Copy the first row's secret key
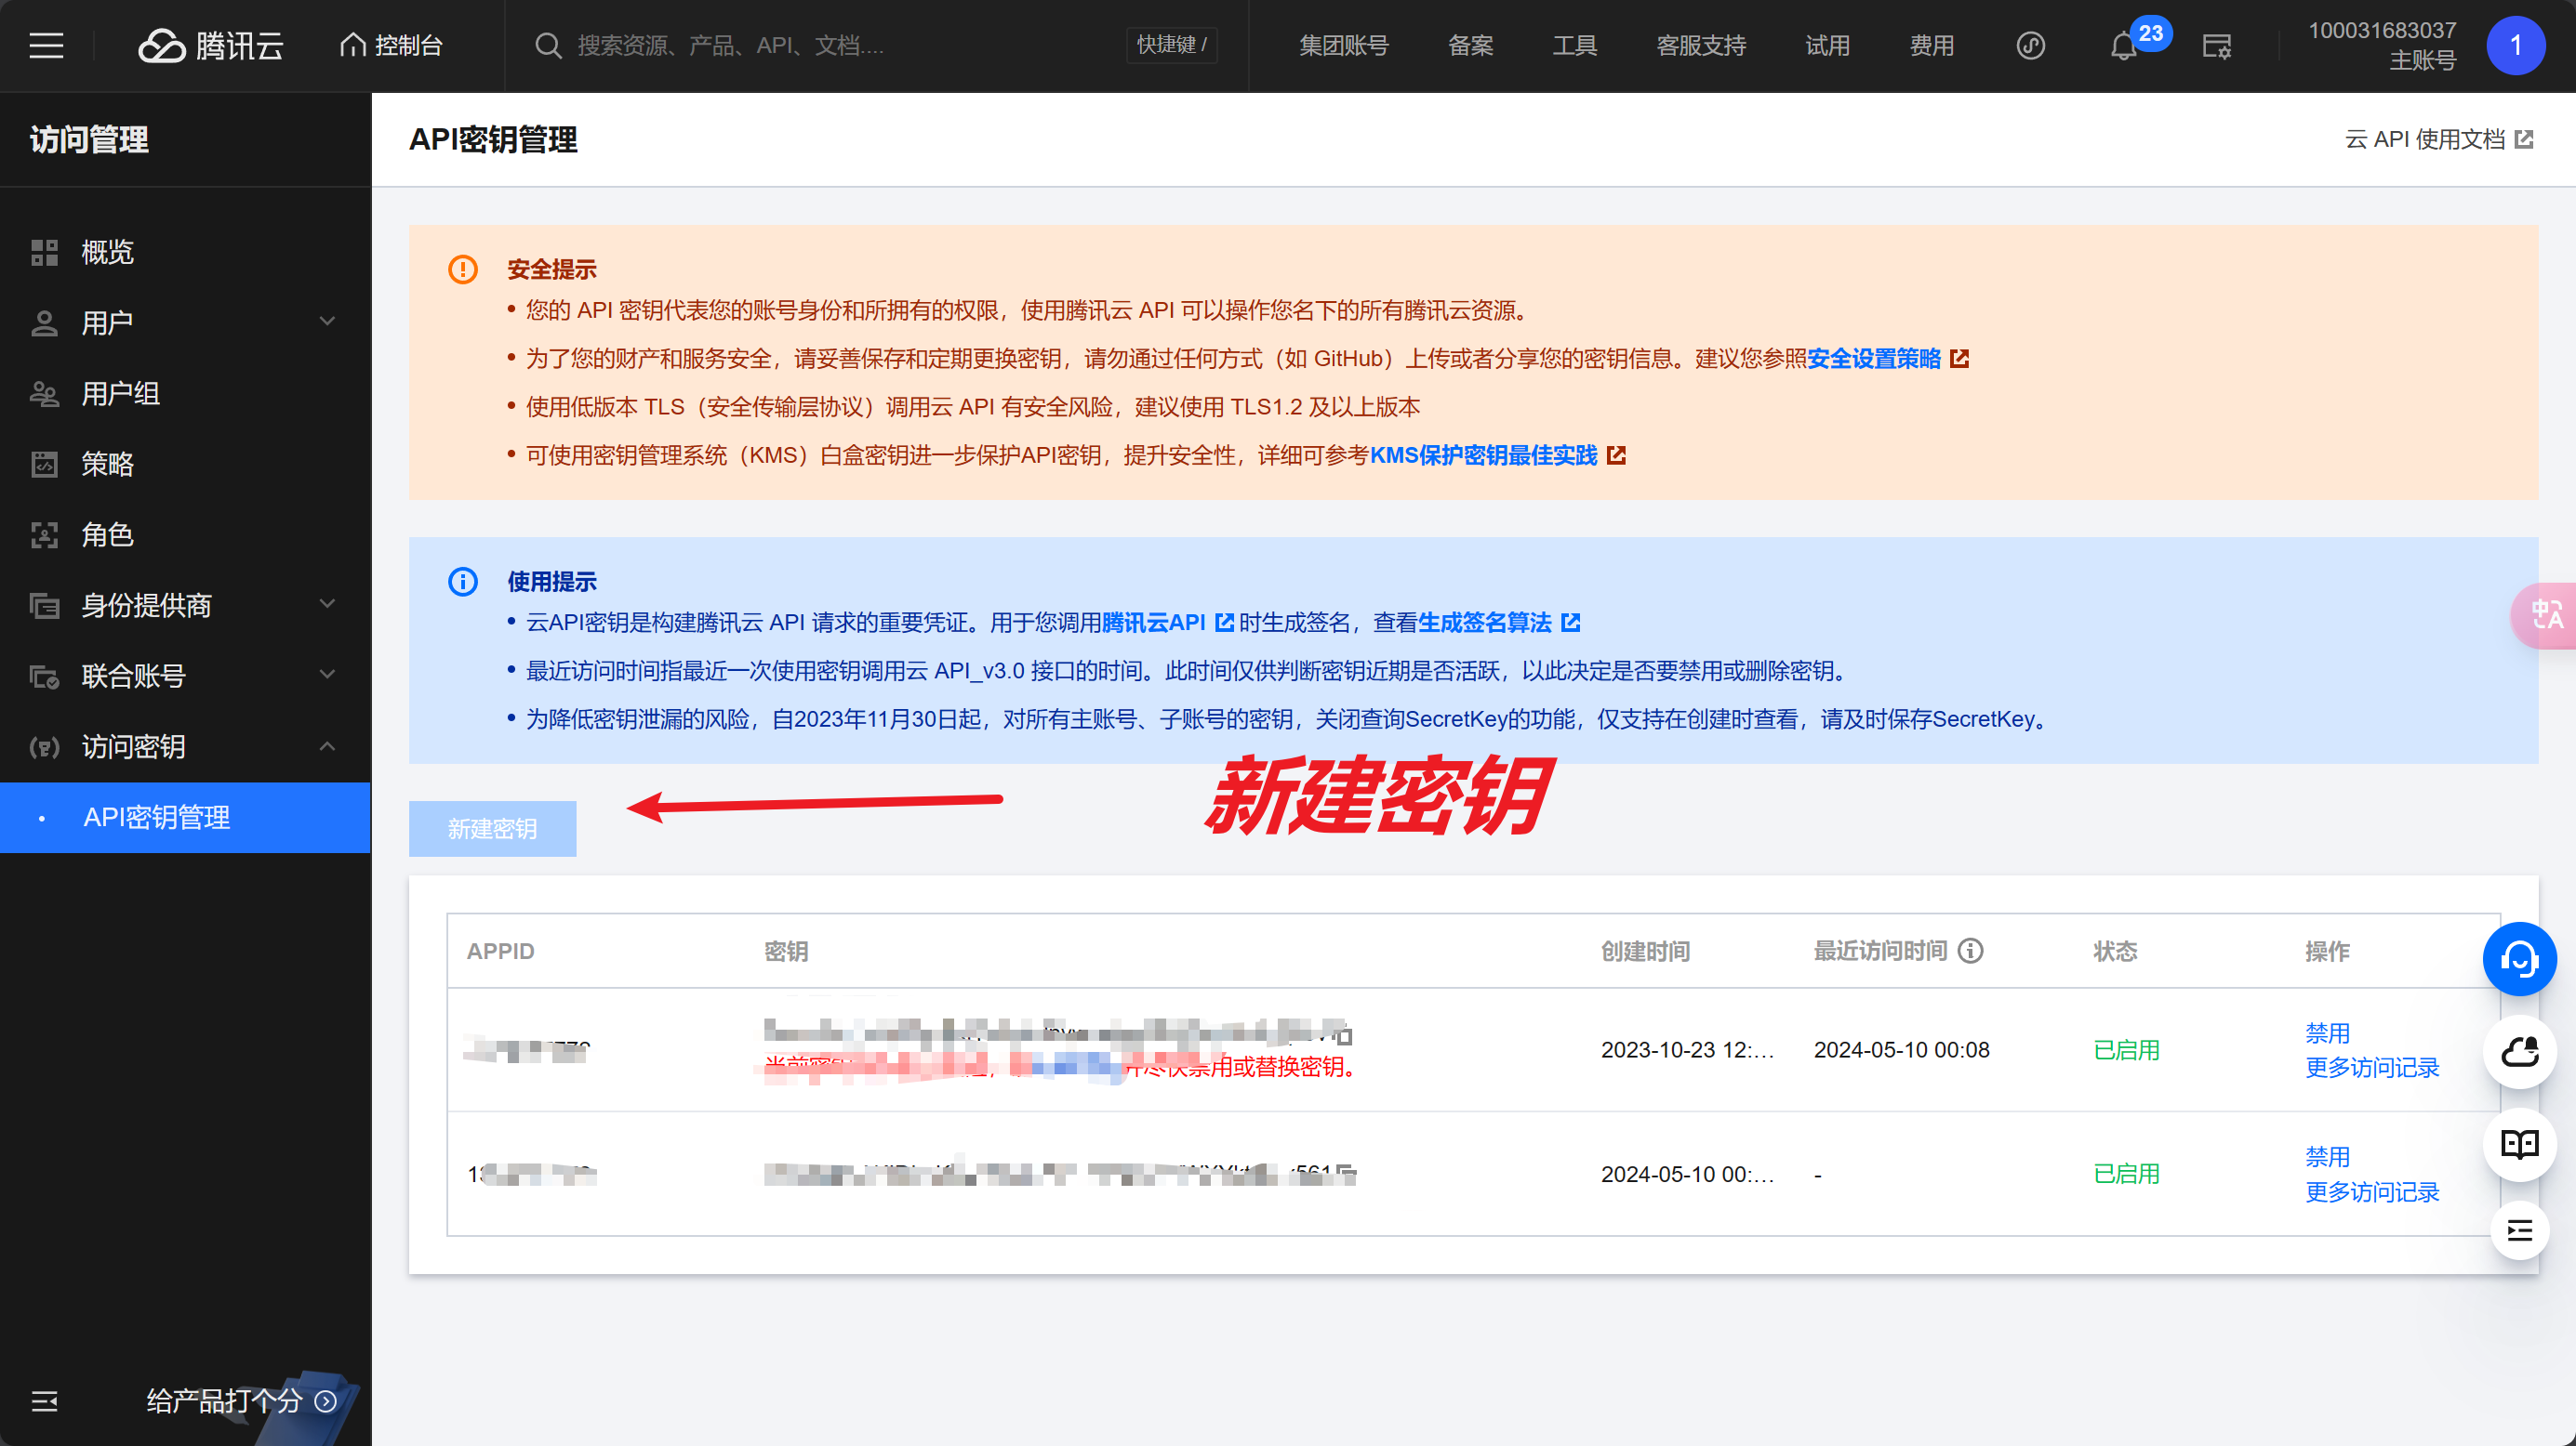This screenshot has width=2576, height=1446. click(1345, 1035)
